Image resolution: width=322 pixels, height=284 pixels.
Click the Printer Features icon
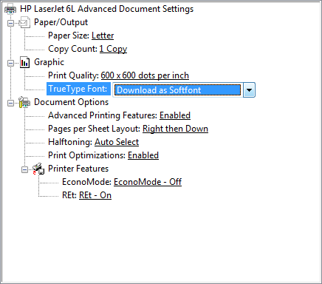38,169
